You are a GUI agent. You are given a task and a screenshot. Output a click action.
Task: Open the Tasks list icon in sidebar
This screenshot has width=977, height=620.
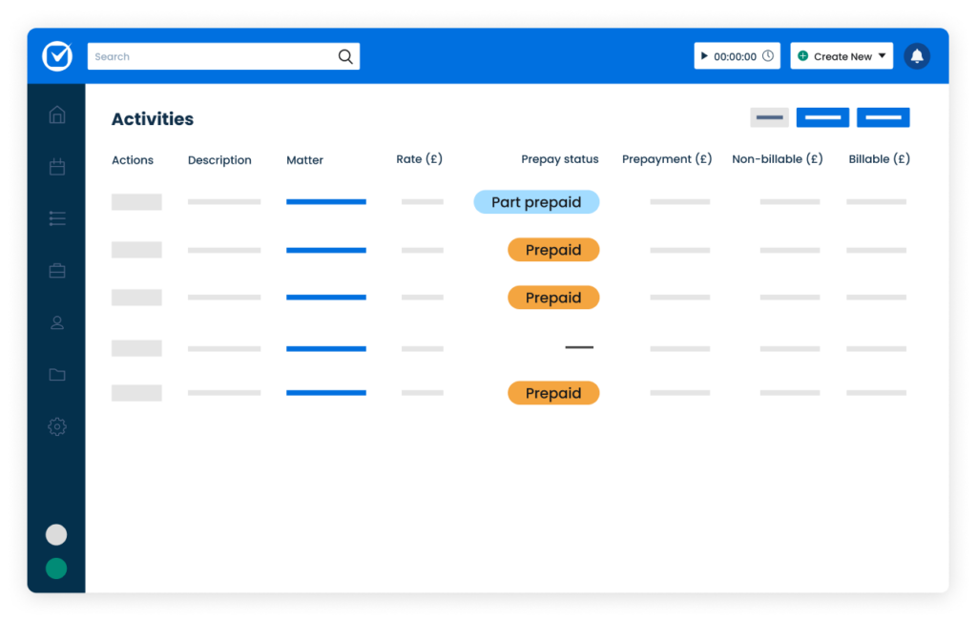point(57,219)
